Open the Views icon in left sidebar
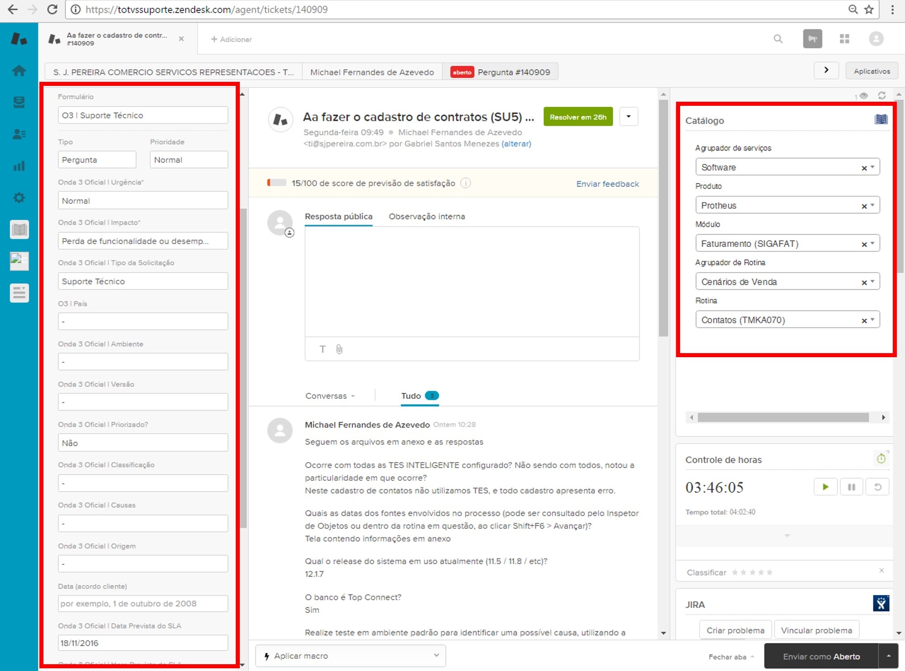The width and height of the screenshot is (905, 671). point(19,103)
